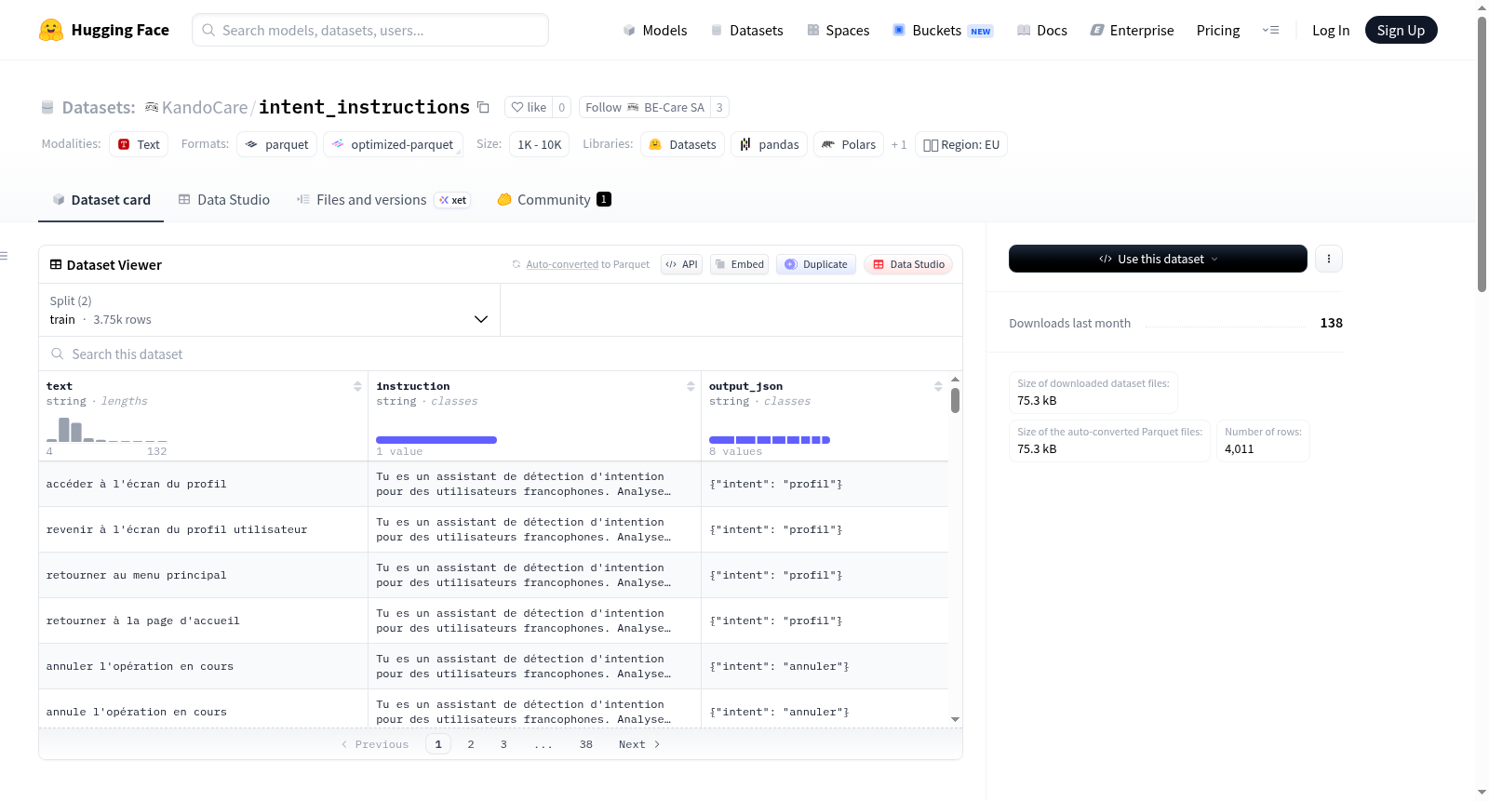Click the like count 0
The width and height of the screenshot is (1489, 801).
click(561, 107)
